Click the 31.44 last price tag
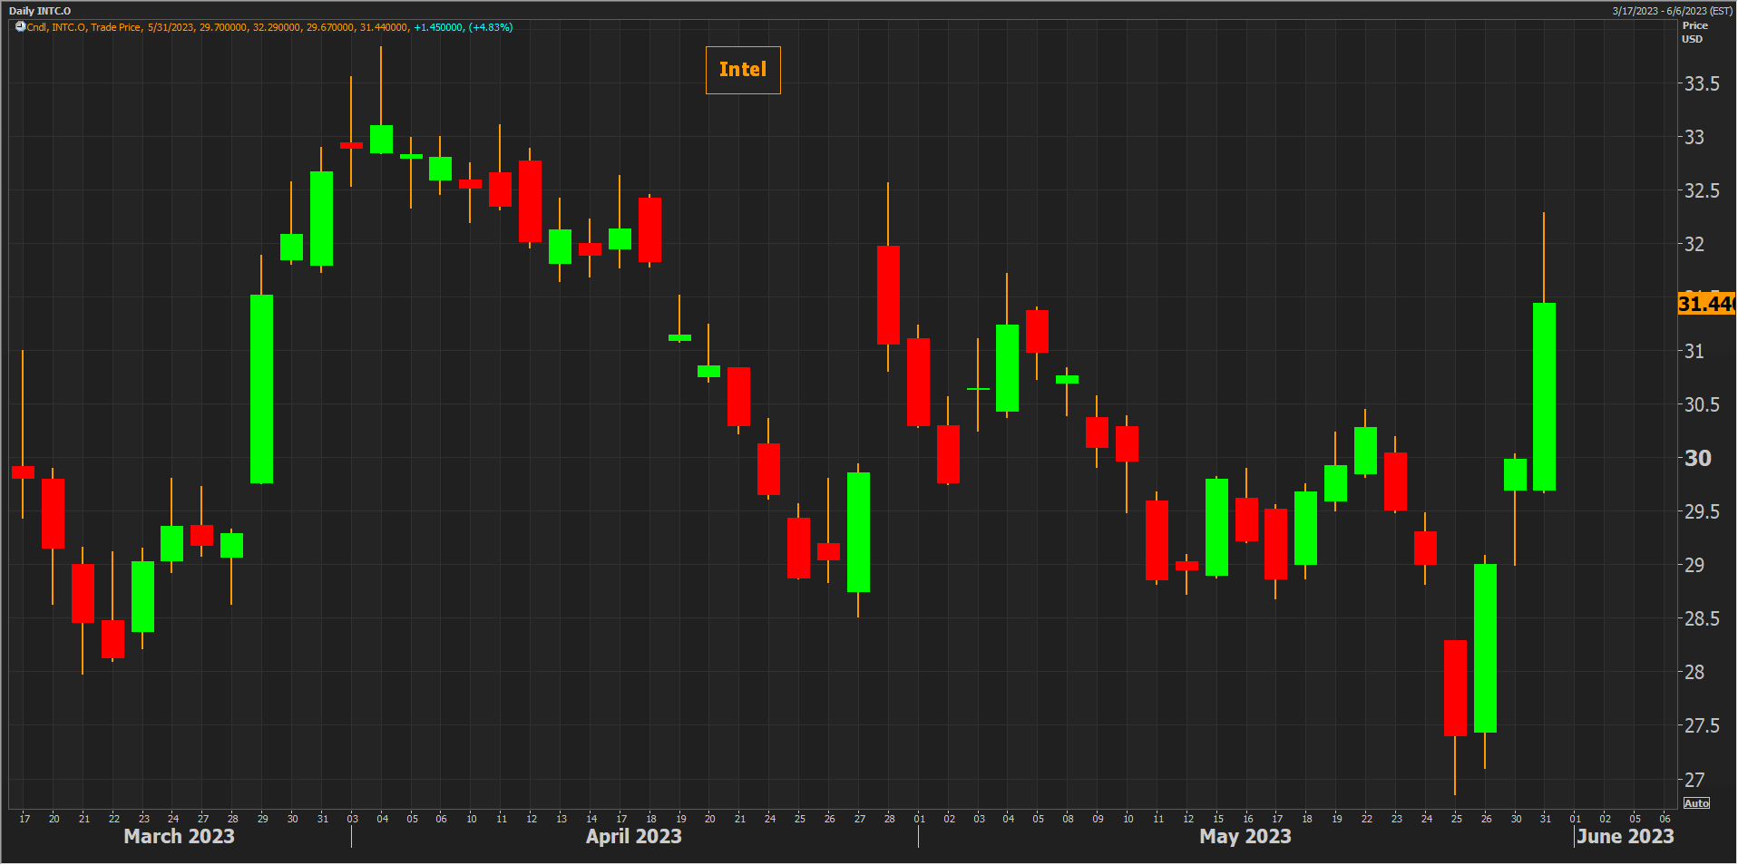Screen dimensions: 1738x865 [x=1705, y=304]
